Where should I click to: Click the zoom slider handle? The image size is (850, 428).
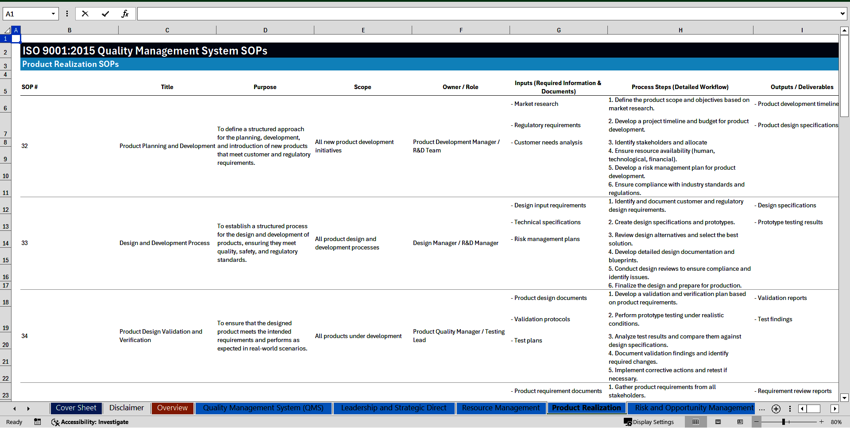click(784, 422)
